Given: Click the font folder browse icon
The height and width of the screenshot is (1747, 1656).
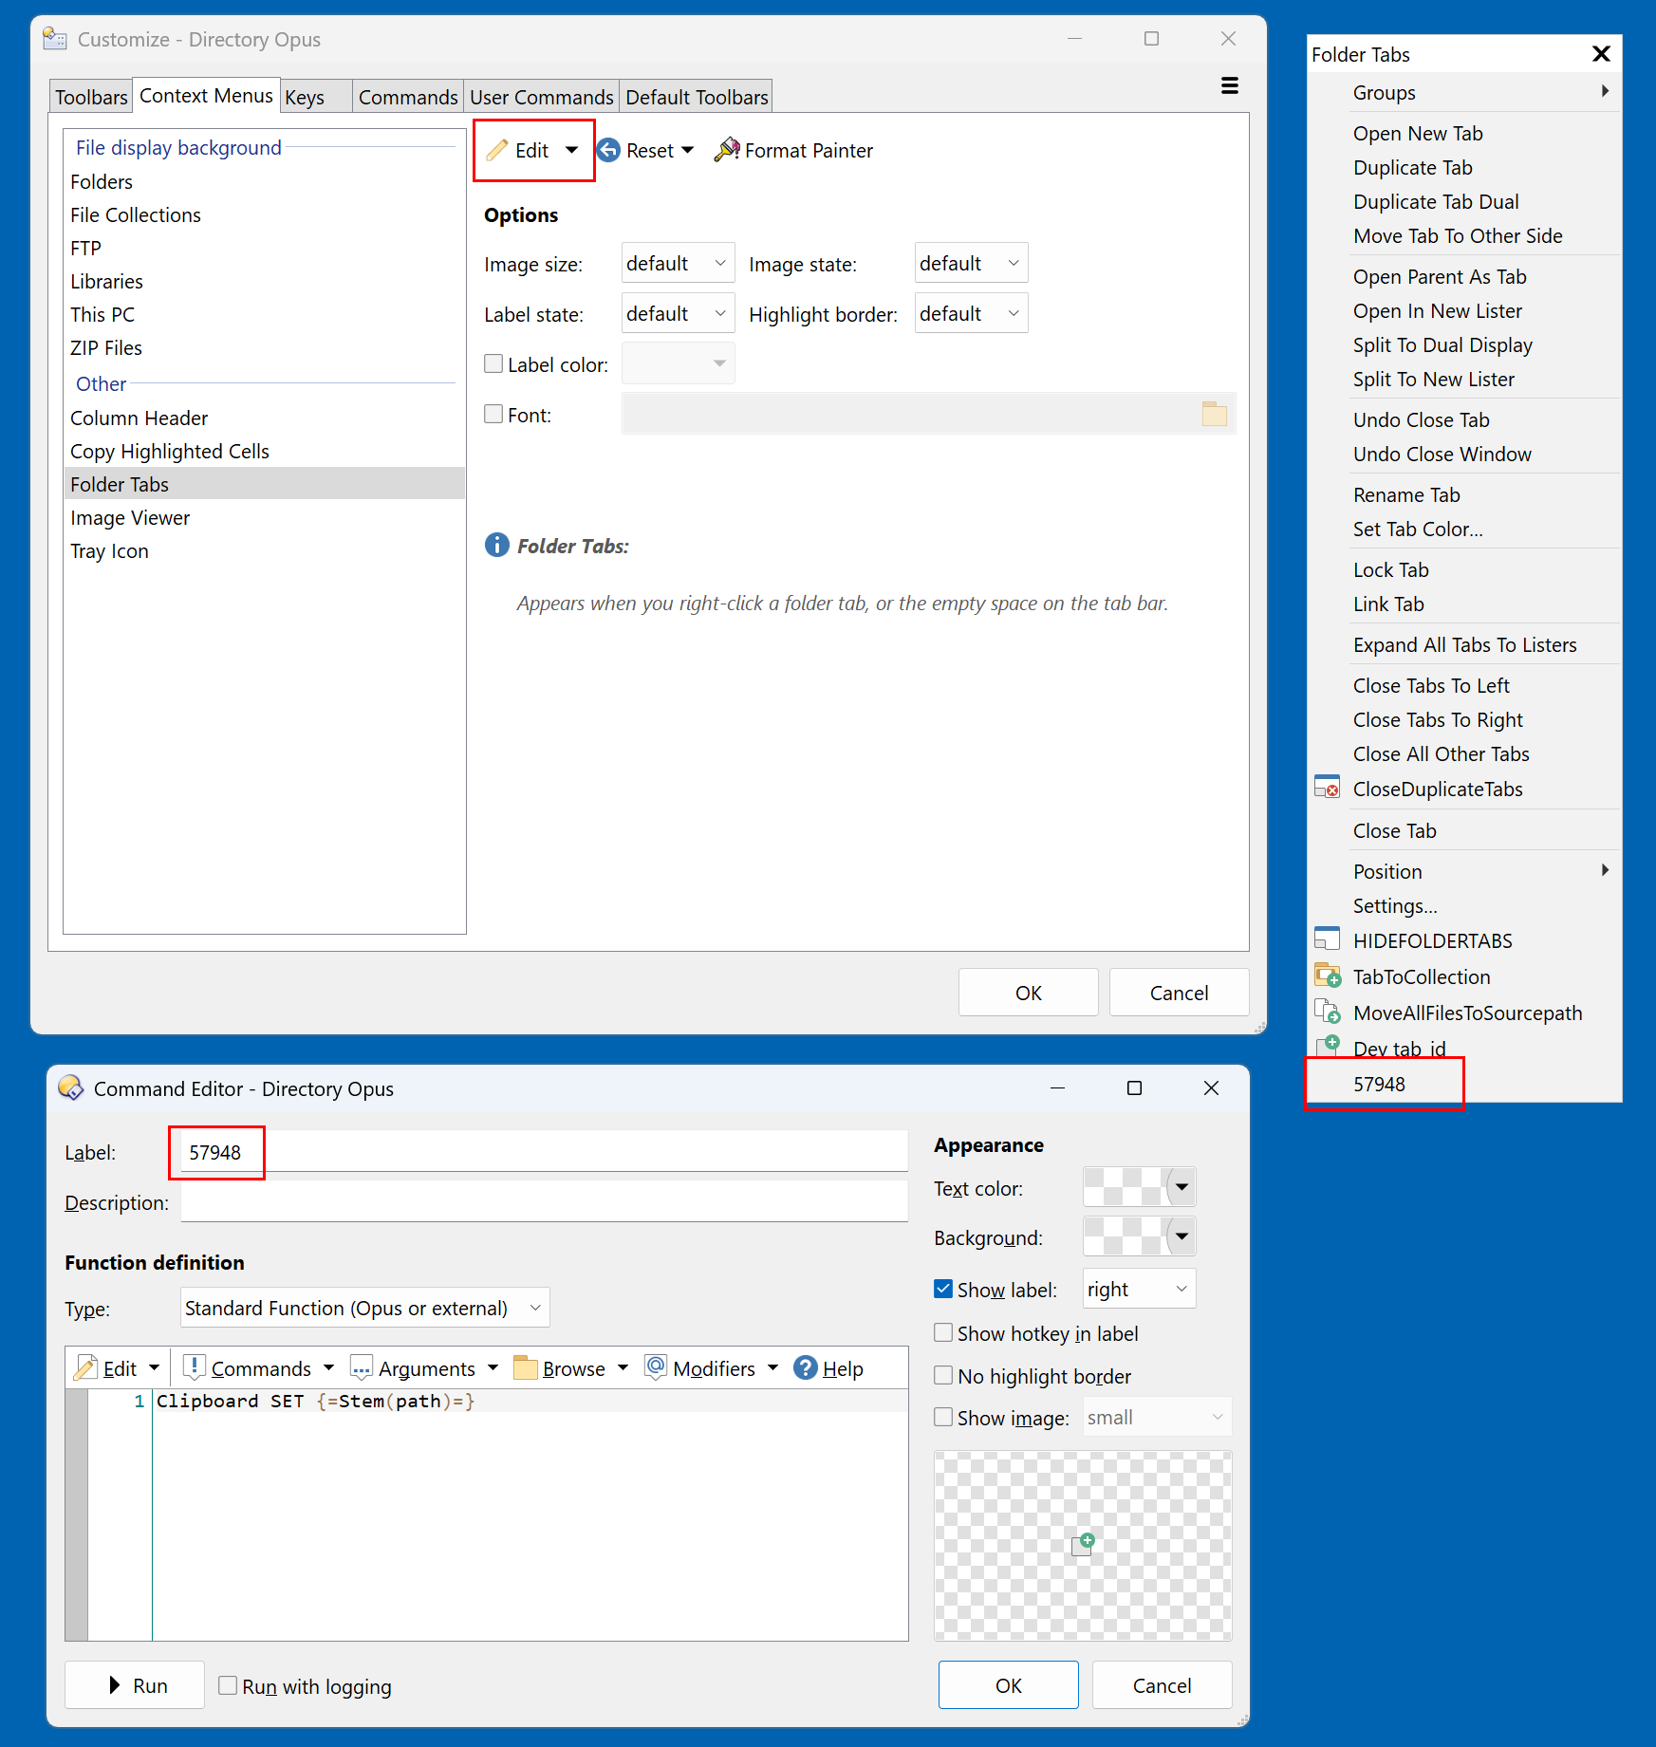Looking at the screenshot, I should 1214,415.
